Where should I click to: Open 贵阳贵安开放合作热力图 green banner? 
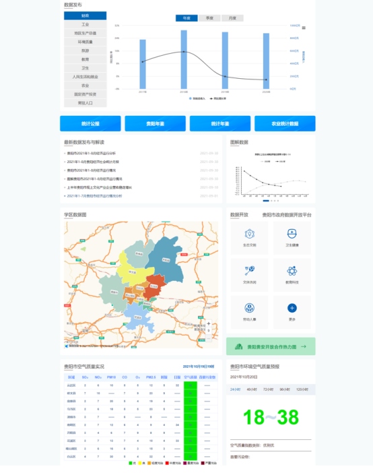271,346
